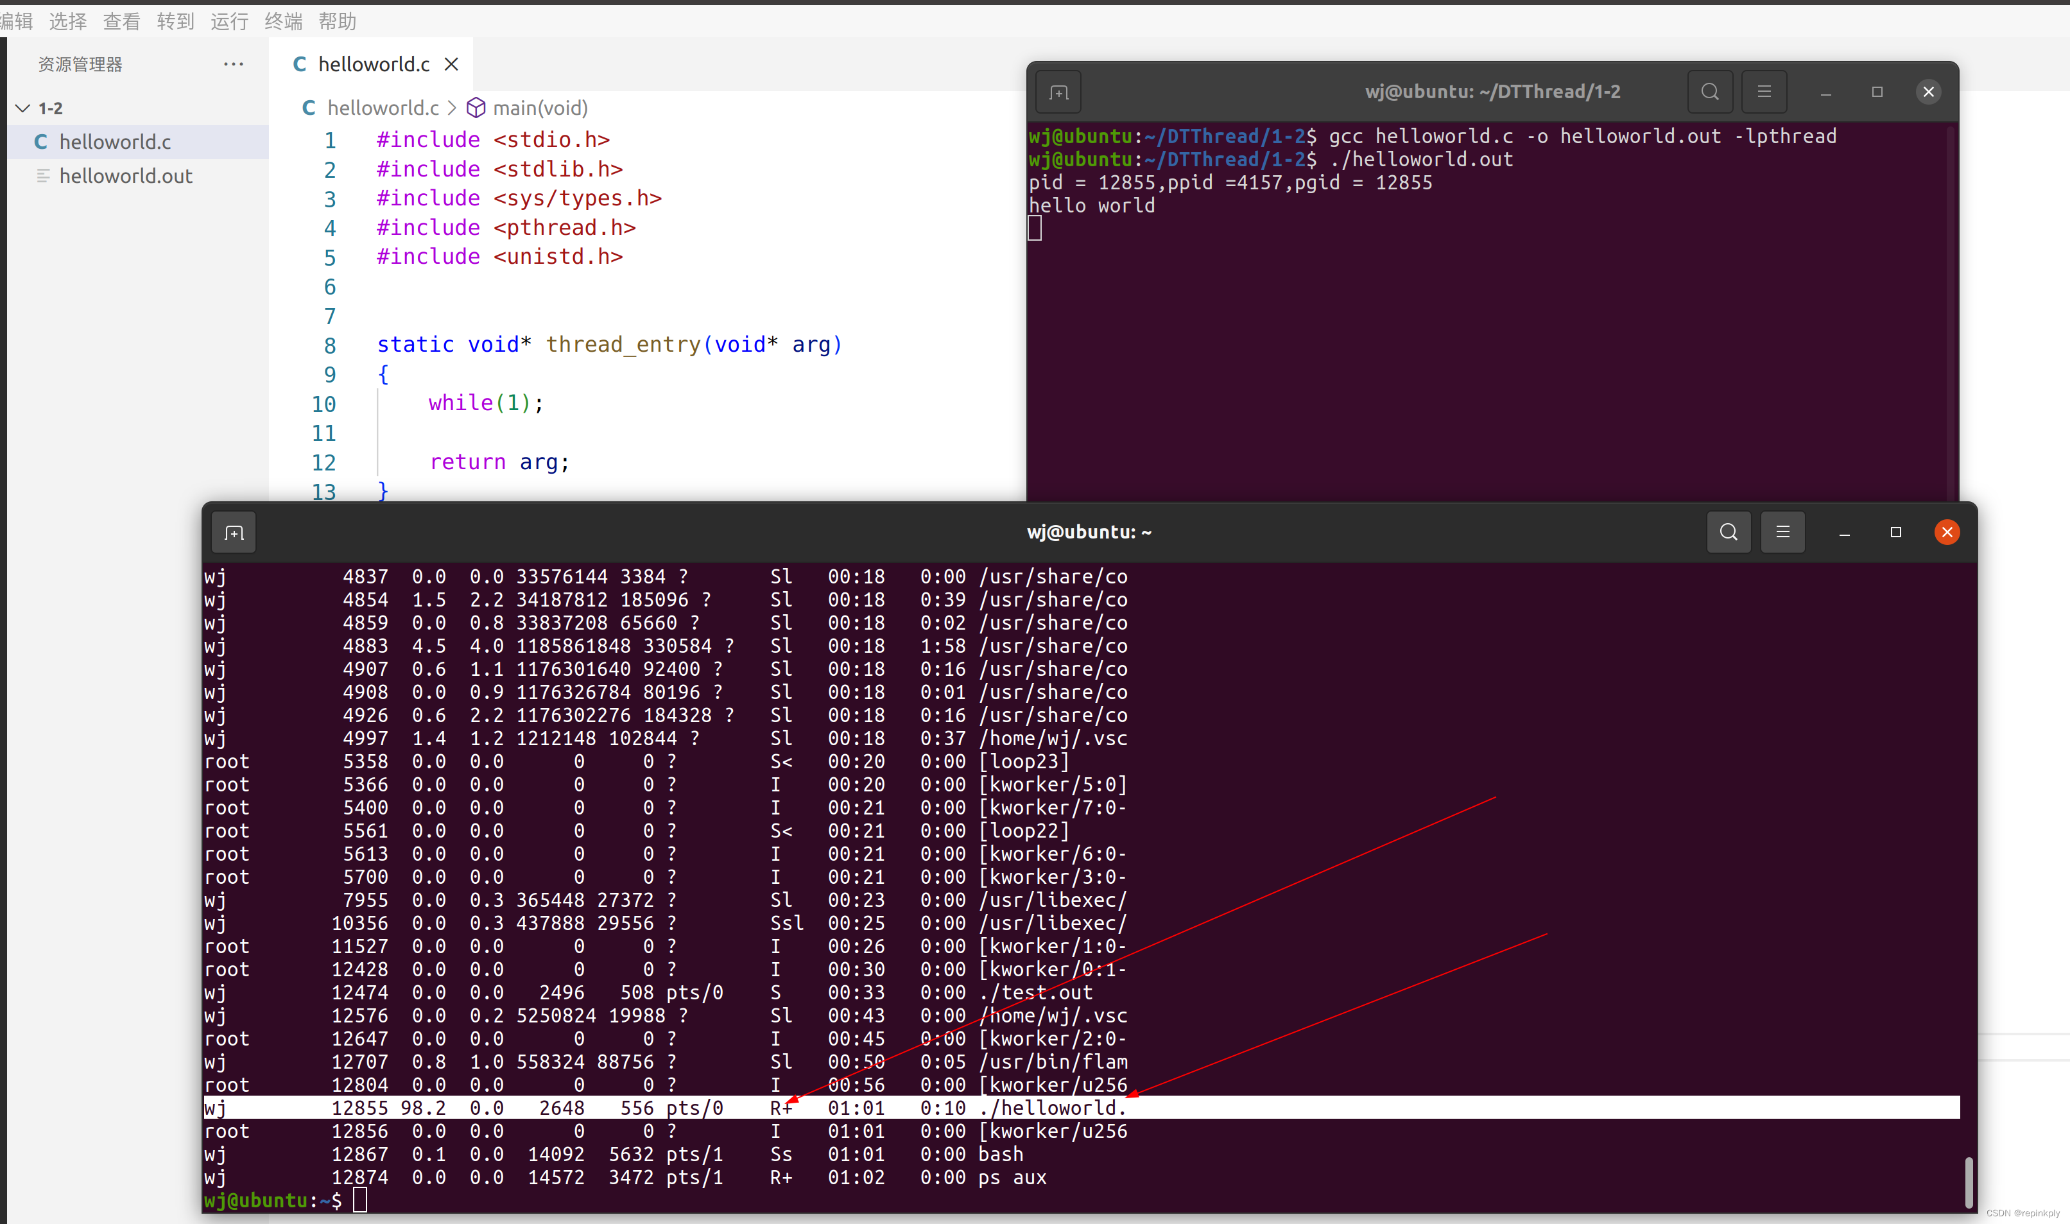Open hamburger menu in wj@ubuntu: ~ terminal

[x=1782, y=532]
